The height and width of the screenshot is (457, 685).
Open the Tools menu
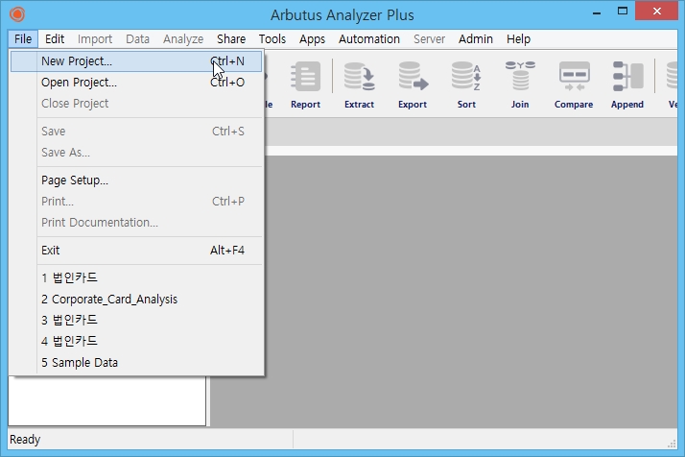272,39
